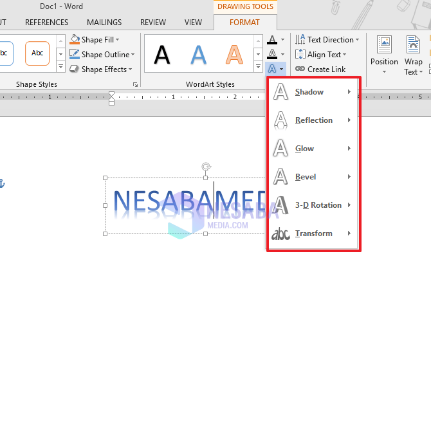
Task: Select the orange outlined WordArt style
Action: pos(235,55)
